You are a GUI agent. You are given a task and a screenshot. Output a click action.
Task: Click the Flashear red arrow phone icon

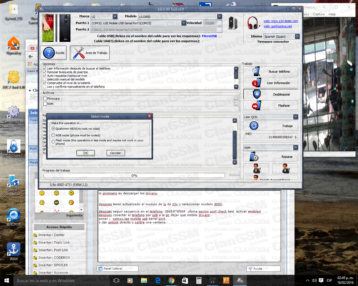coord(256,105)
